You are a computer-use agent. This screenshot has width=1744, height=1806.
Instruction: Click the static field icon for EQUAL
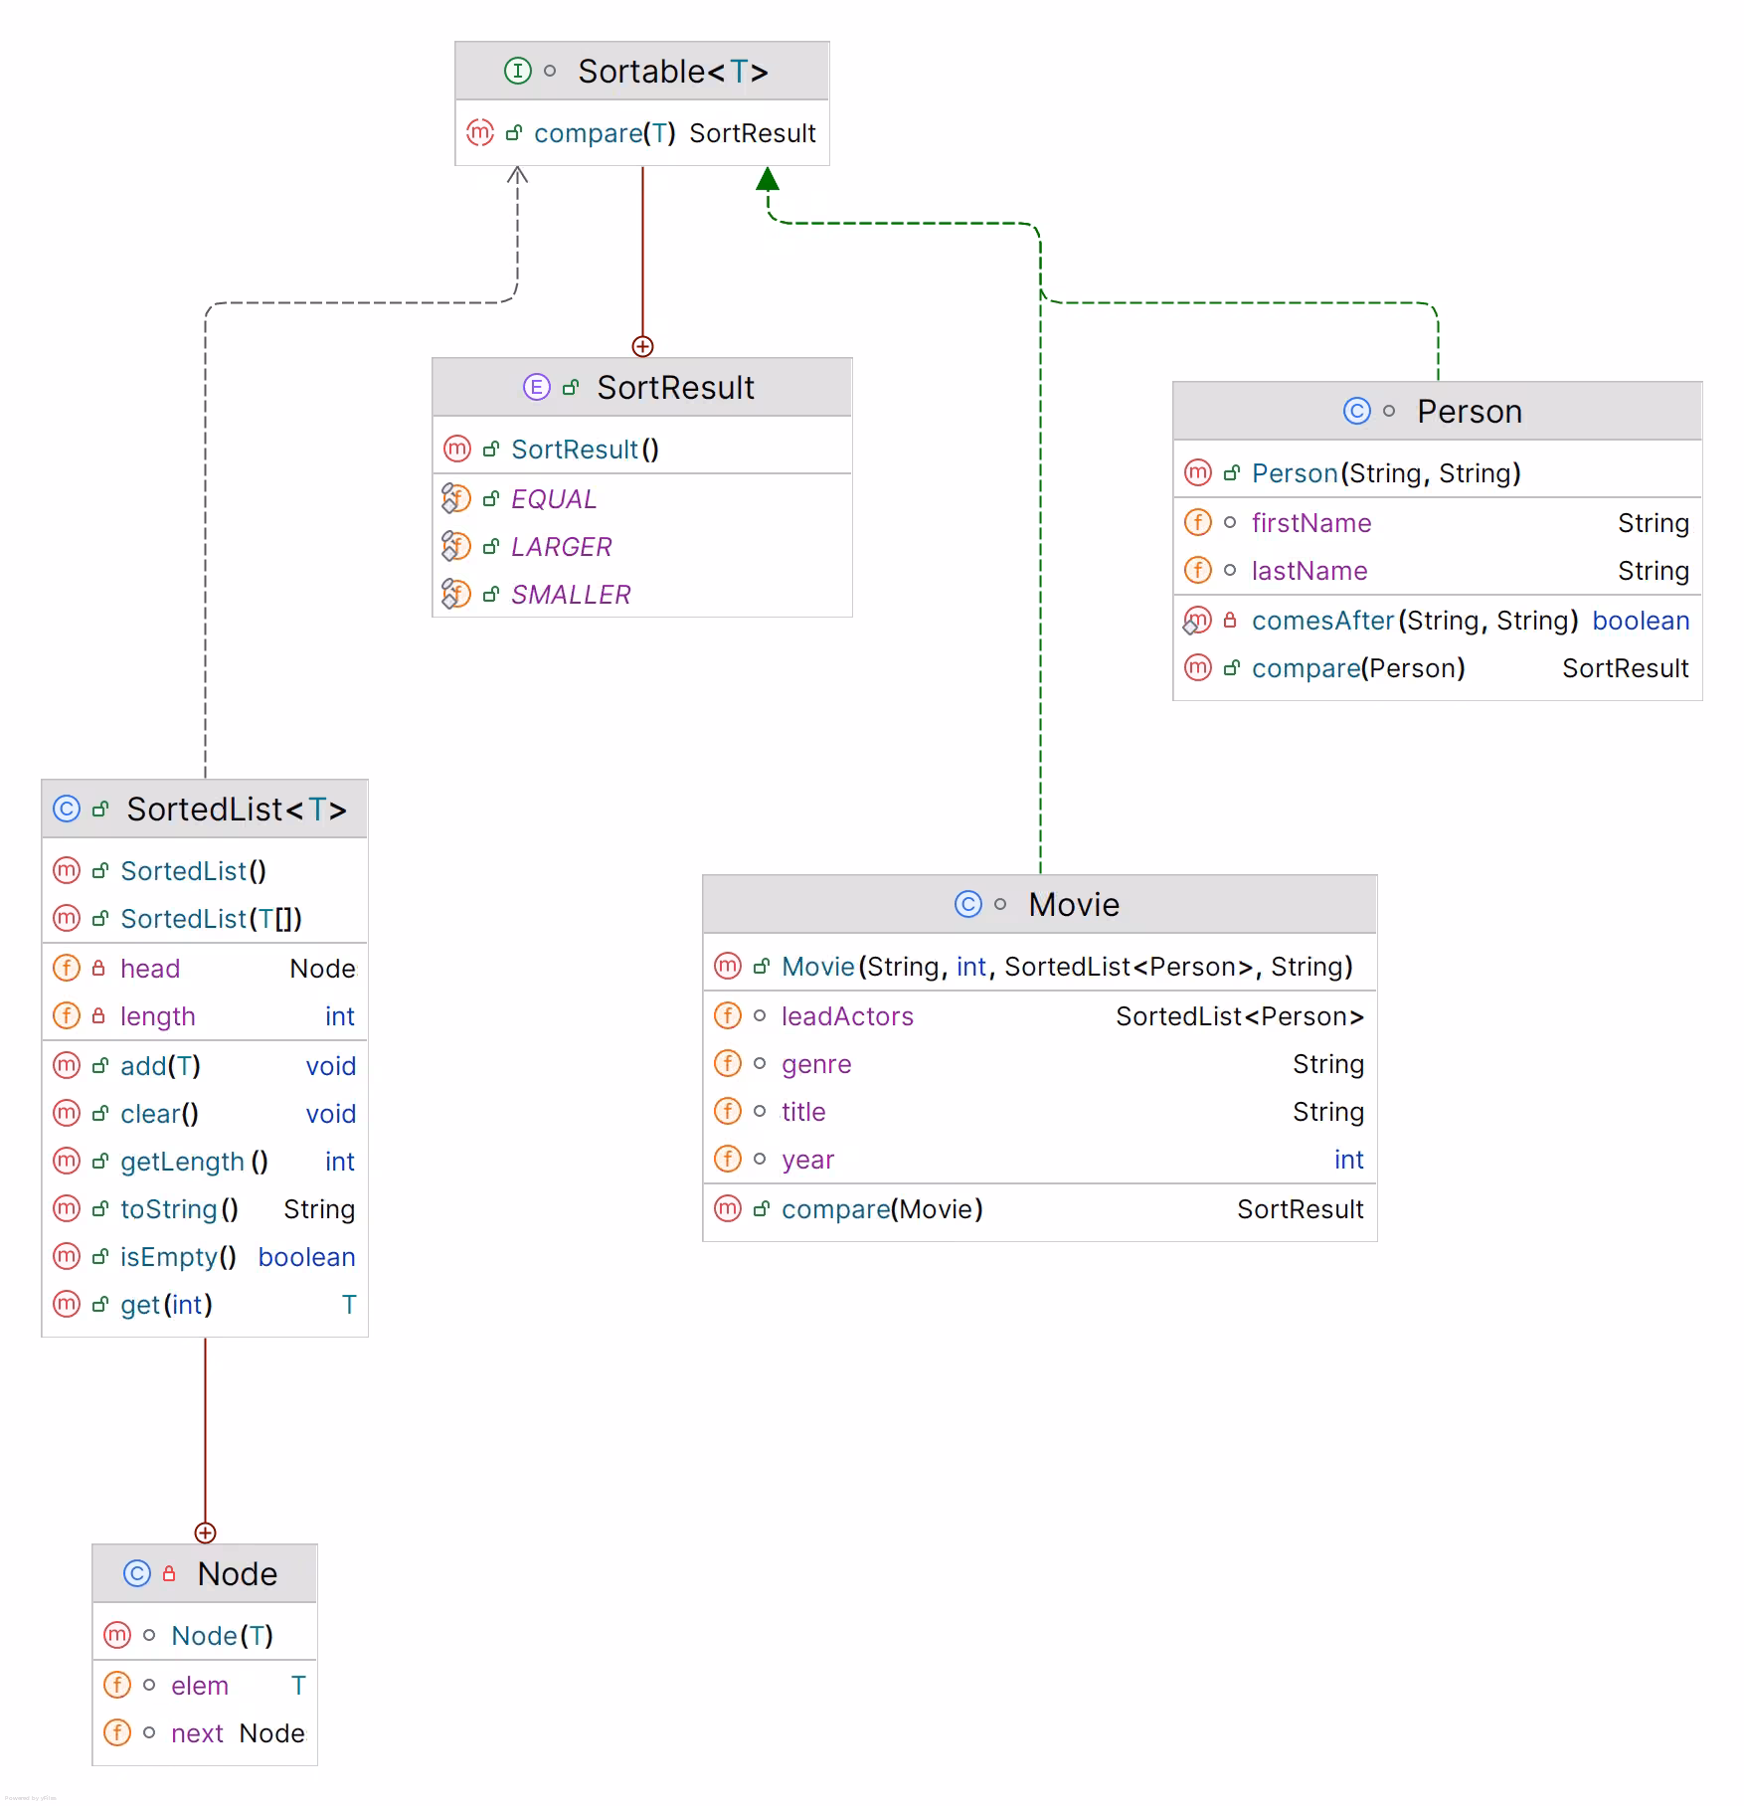coord(455,498)
